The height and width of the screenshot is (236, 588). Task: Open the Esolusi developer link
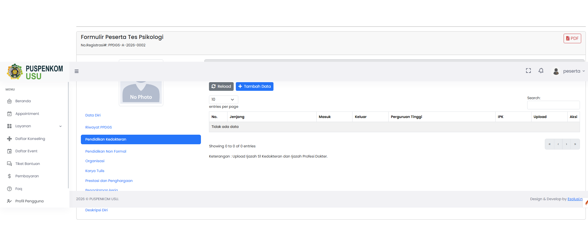click(575, 199)
